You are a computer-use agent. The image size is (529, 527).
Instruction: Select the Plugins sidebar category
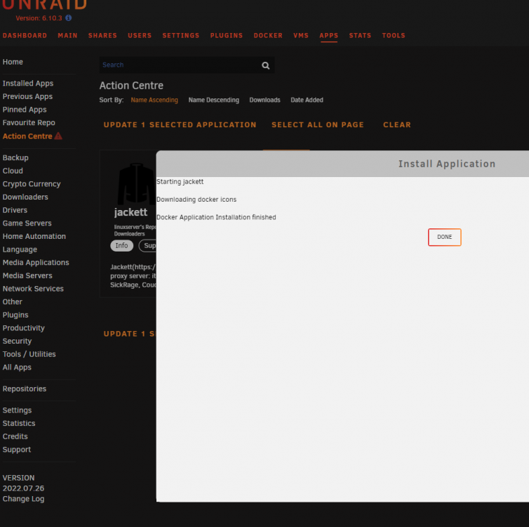15,315
